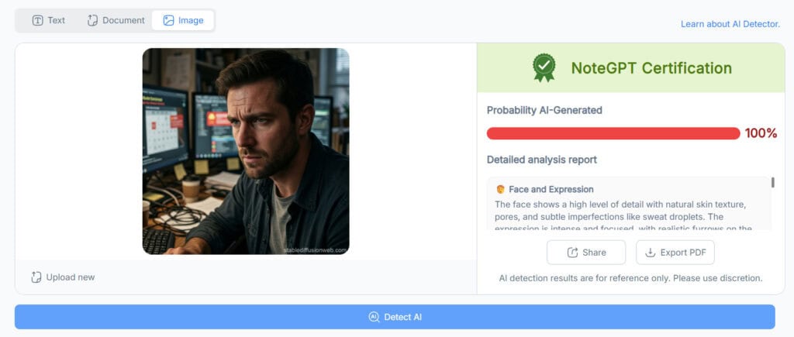This screenshot has width=794, height=337.
Task: Click the Upload new file icon
Action: (x=36, y=277)
